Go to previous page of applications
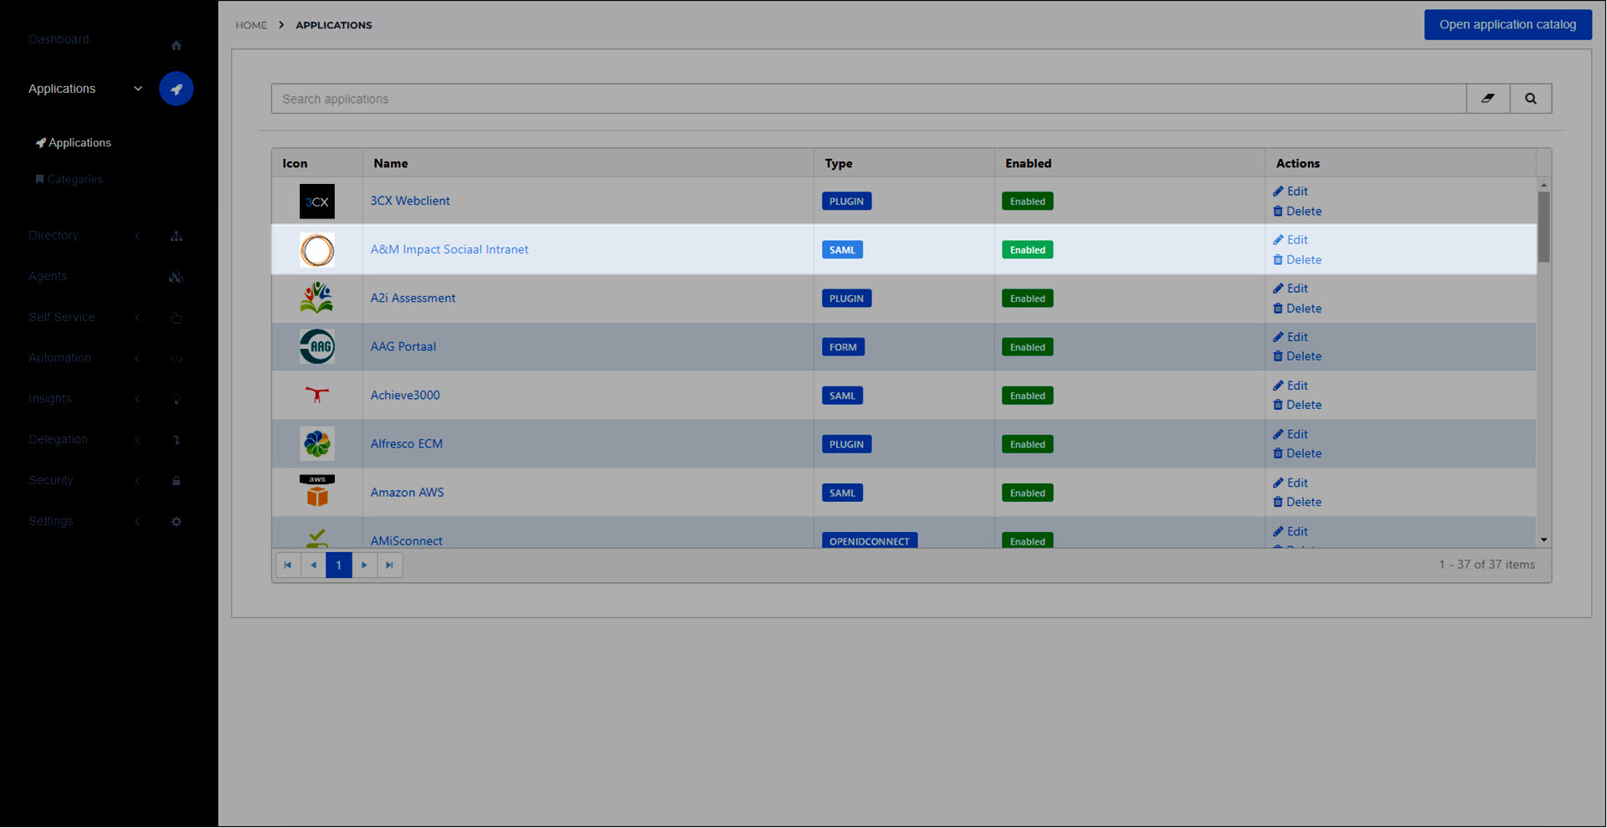The image size is (1607, 828). click(313, 565)
